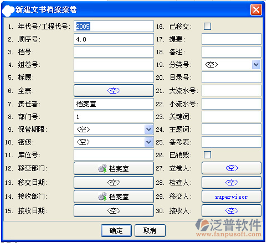Screen dimensions: 267x243
Task: Select the 立卷人 empty button
Action: [x=232, y=168]
